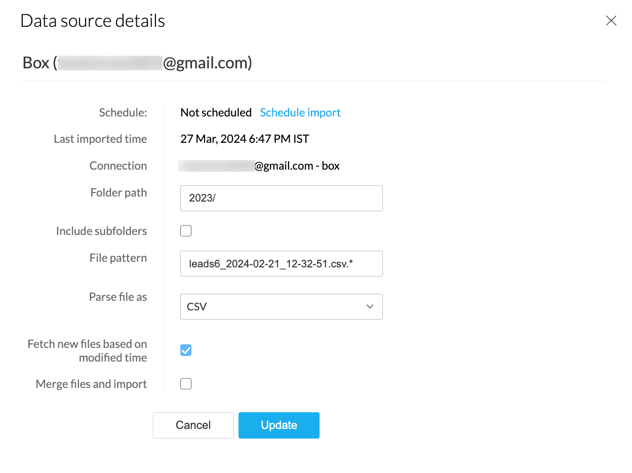632x473 pixels.
Task: Enable the Include subfolders checkbox
Action: [x=186, y=231]
